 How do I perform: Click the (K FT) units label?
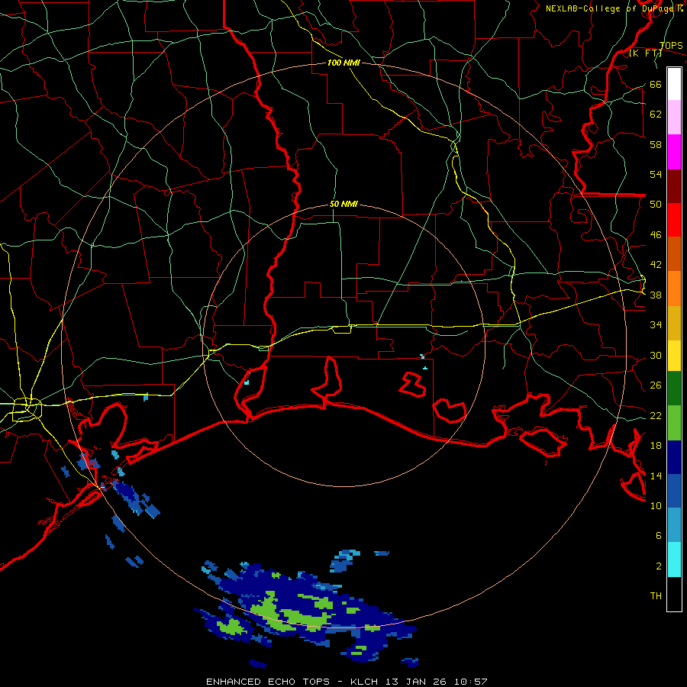click(645, 53)
